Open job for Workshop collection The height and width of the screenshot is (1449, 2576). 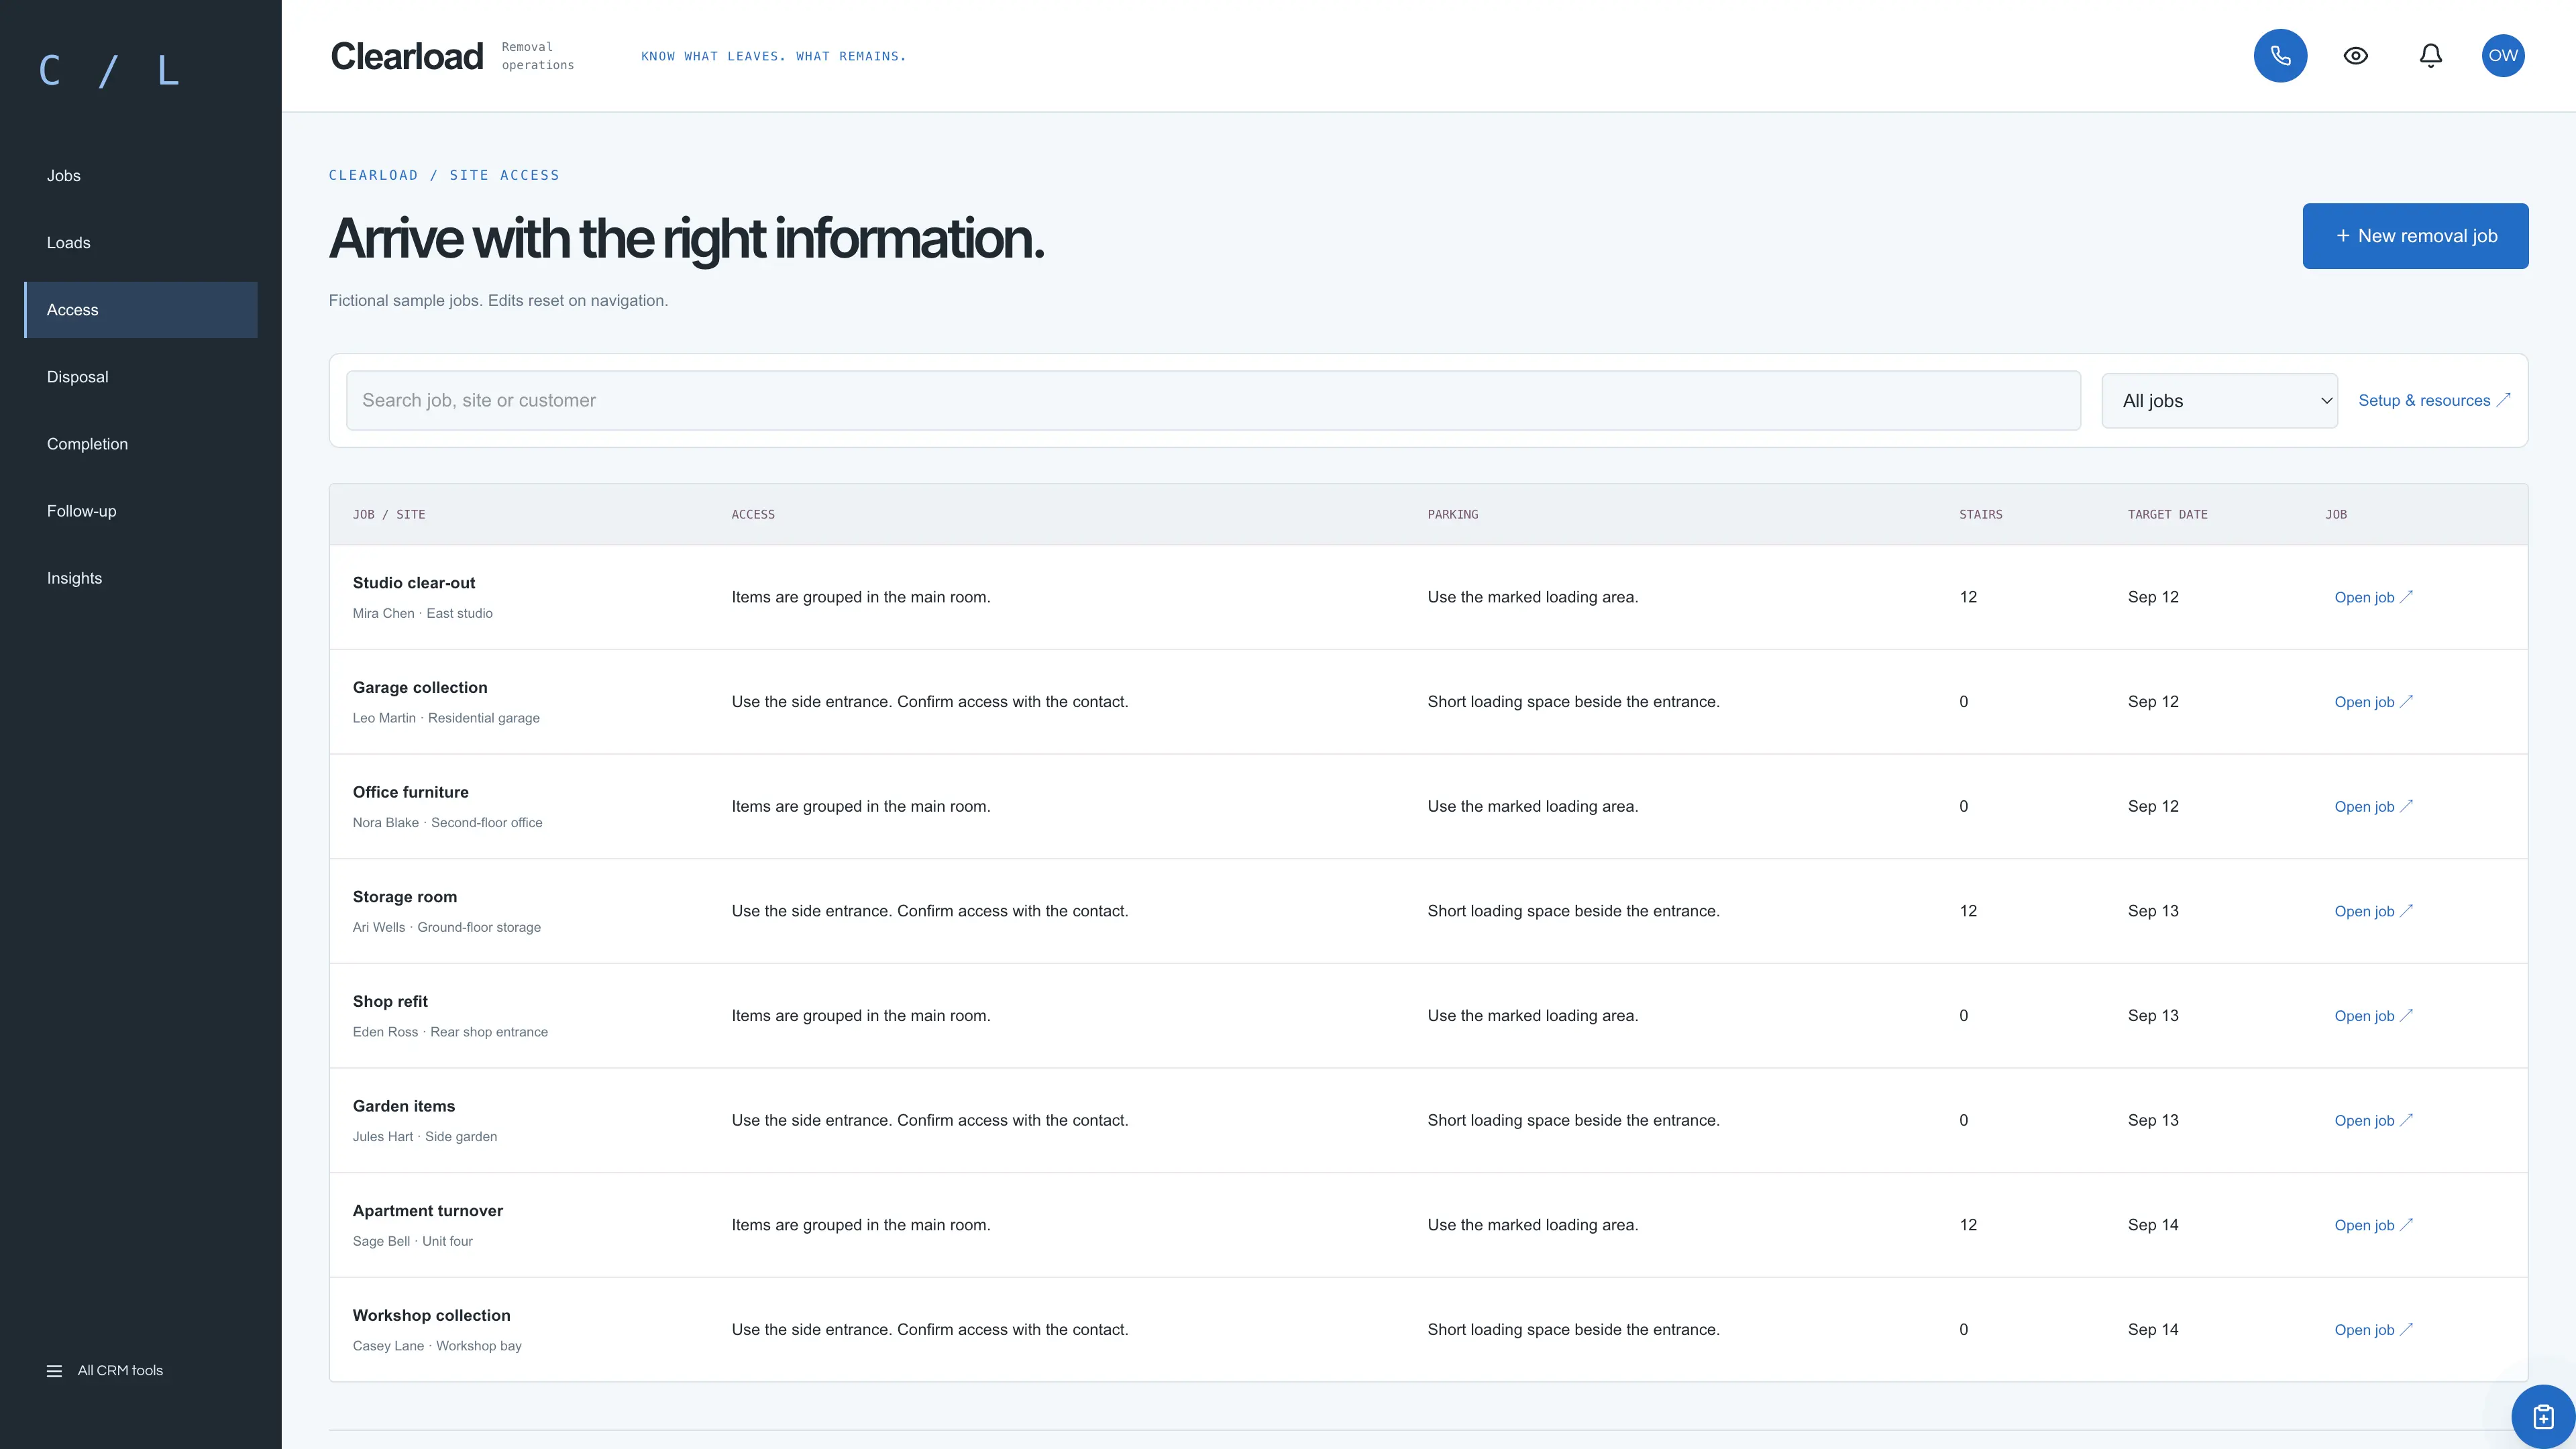[2373, 1330]
